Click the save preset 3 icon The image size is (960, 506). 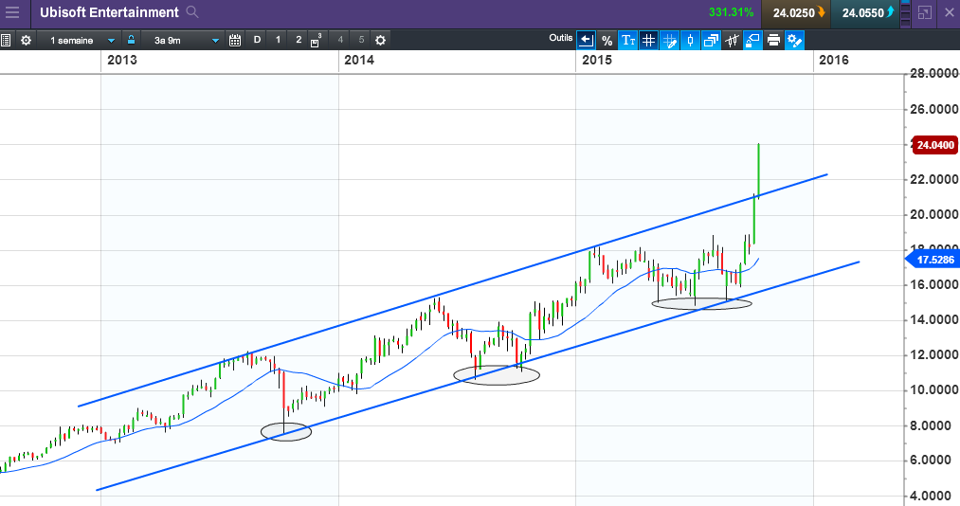(316, 41)
